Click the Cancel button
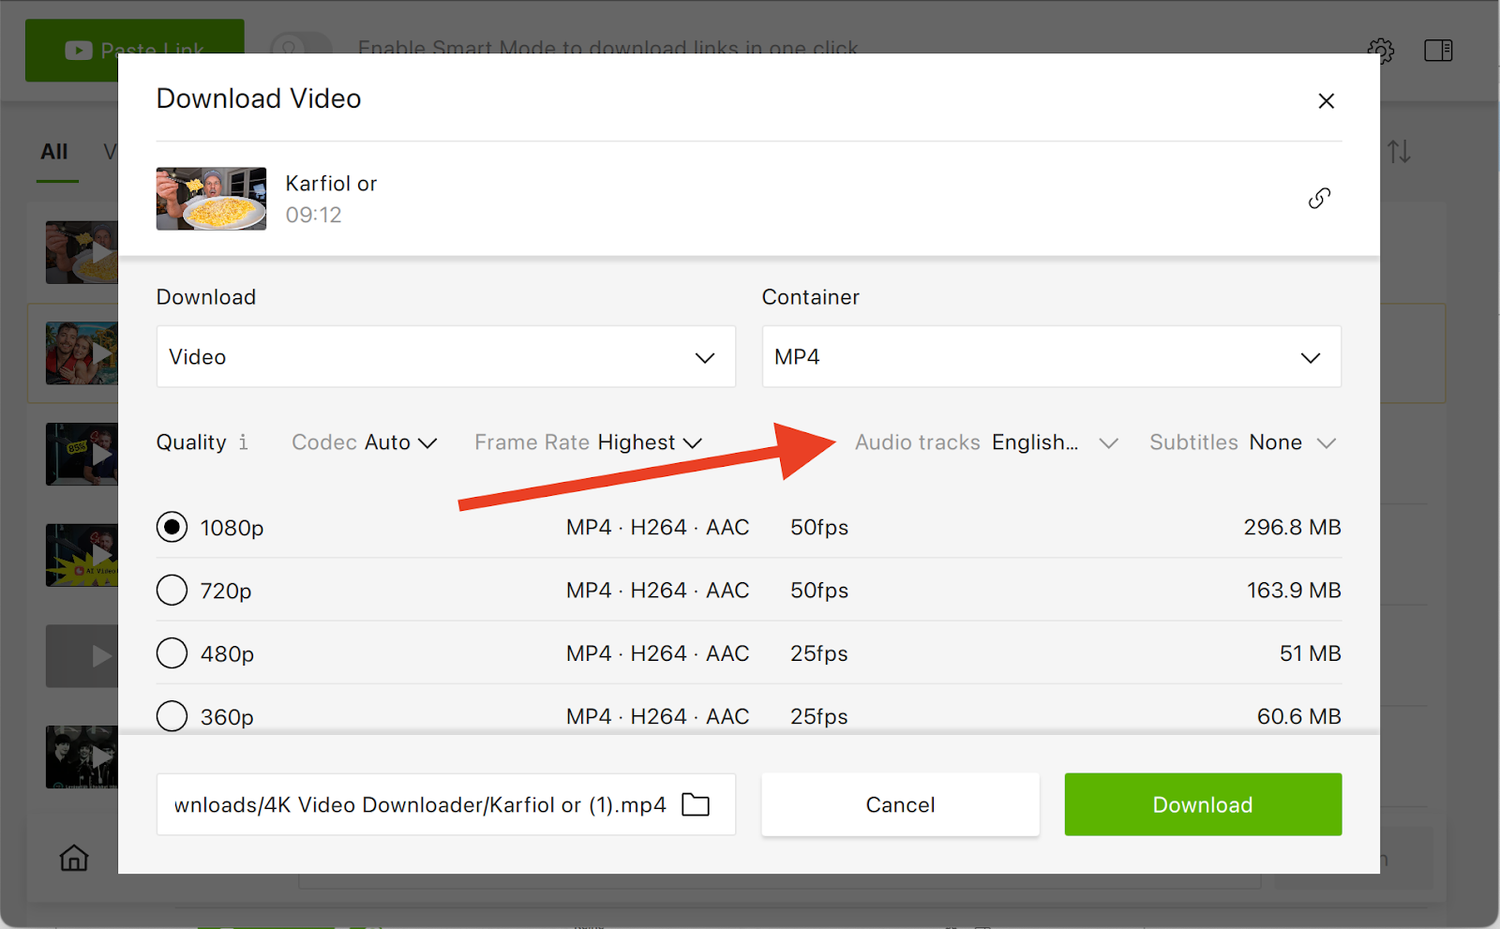The image size is (1500, 929). point(900,804)
